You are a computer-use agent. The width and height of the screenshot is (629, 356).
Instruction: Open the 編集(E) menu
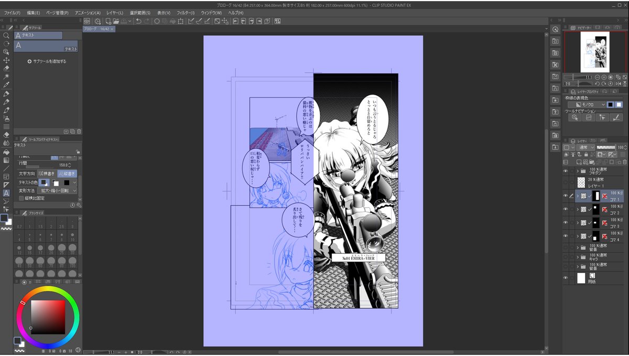tap(34, 13)
